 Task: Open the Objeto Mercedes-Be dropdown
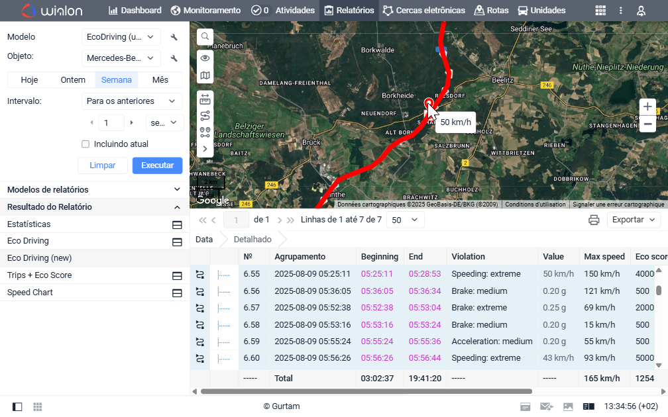[121, 58]
